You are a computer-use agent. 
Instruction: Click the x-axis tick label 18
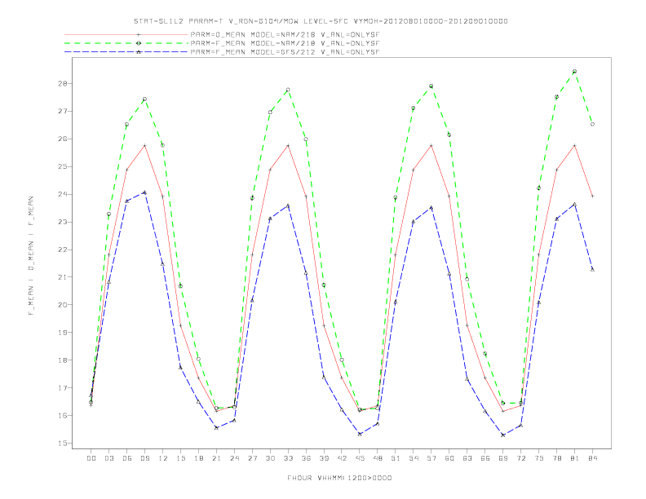[198, 458]
